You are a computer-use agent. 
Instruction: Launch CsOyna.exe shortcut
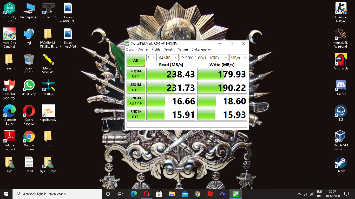[x=341, y=12]
